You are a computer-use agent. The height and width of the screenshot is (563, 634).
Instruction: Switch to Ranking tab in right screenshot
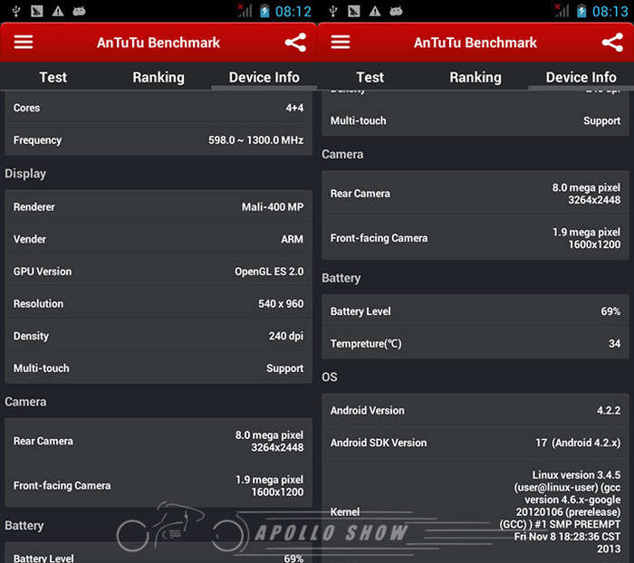coord(475,77)
